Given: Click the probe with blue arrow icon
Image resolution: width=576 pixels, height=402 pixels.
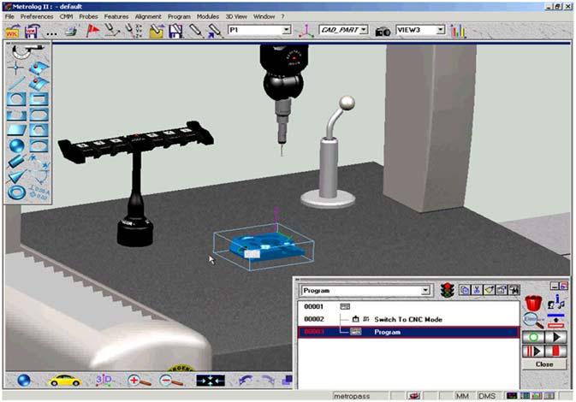Looking at the screenshot, I should 216,31.
